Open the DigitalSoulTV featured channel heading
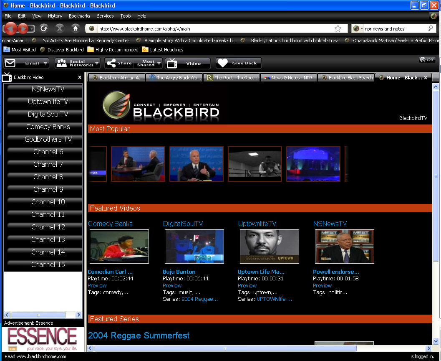The image size is (441, 361). click(x=183, y=224)
